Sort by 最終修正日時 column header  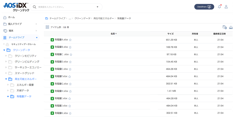click(x=219, y=34)
